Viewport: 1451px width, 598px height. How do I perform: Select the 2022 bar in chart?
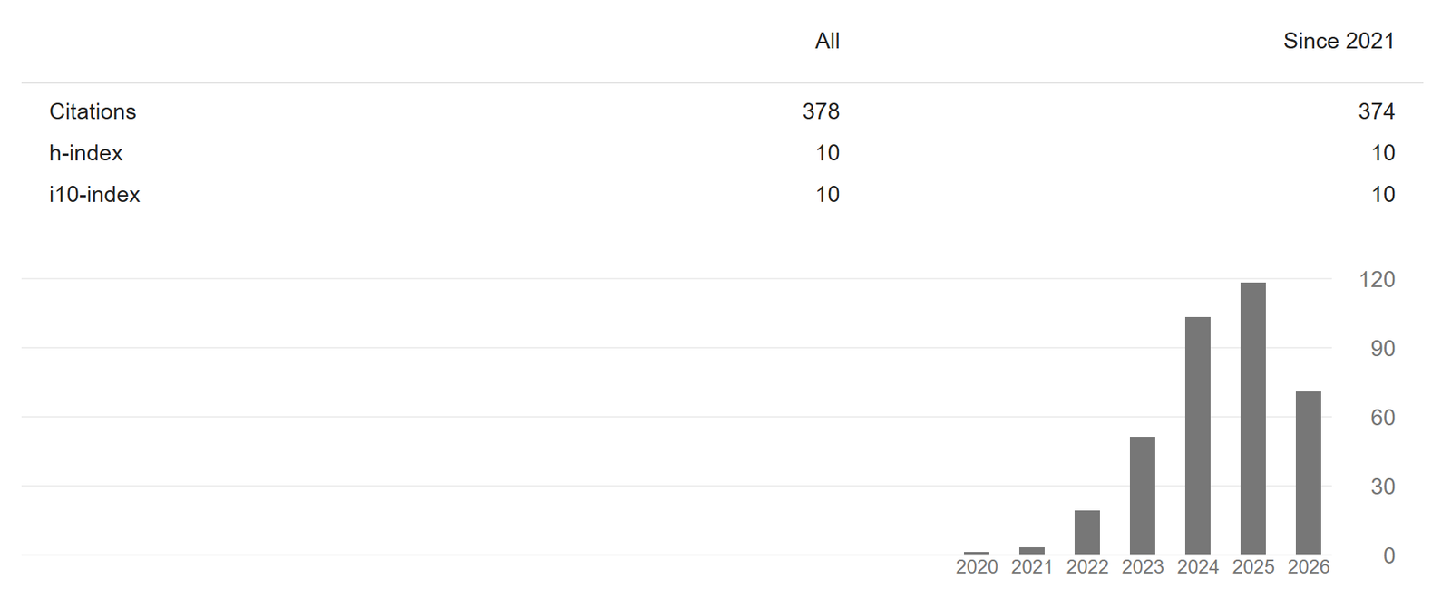(1086, 533)
